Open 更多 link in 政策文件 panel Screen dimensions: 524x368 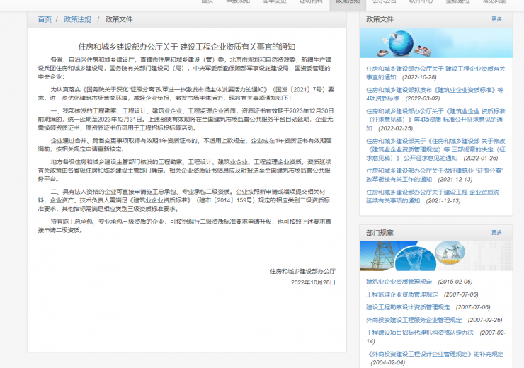tap(499, 19)
